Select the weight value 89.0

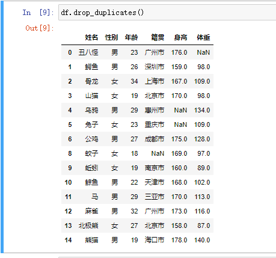point(204,168)
